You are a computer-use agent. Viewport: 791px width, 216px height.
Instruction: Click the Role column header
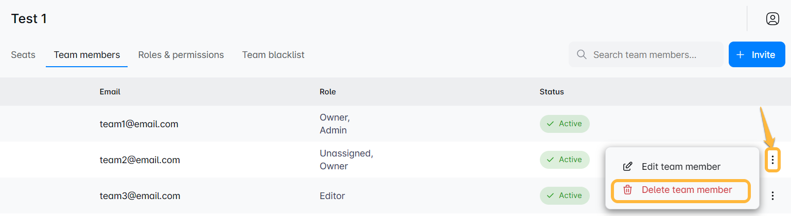[x=327, y=92]
